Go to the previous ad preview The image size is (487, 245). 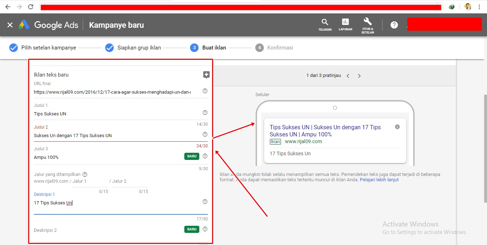348,75
